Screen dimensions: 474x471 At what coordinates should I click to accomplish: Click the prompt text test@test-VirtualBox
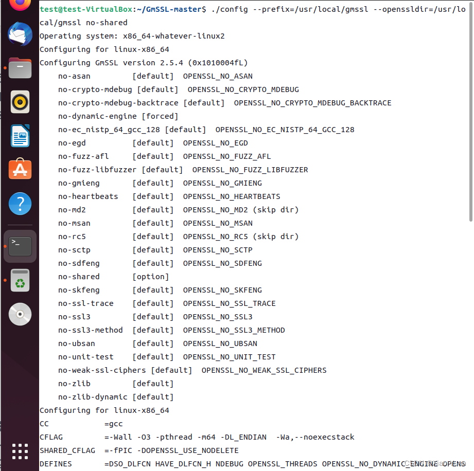pyautogui.click(x=86, y=9)
